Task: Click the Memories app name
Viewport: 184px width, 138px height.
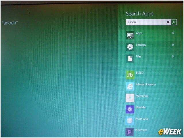Action: [x=142, y=96]
